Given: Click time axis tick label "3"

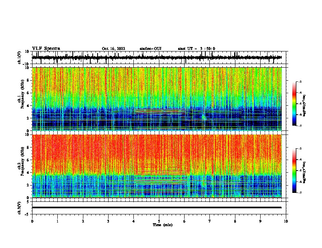Looking at the screenshot, I should (x=108, y=221).
